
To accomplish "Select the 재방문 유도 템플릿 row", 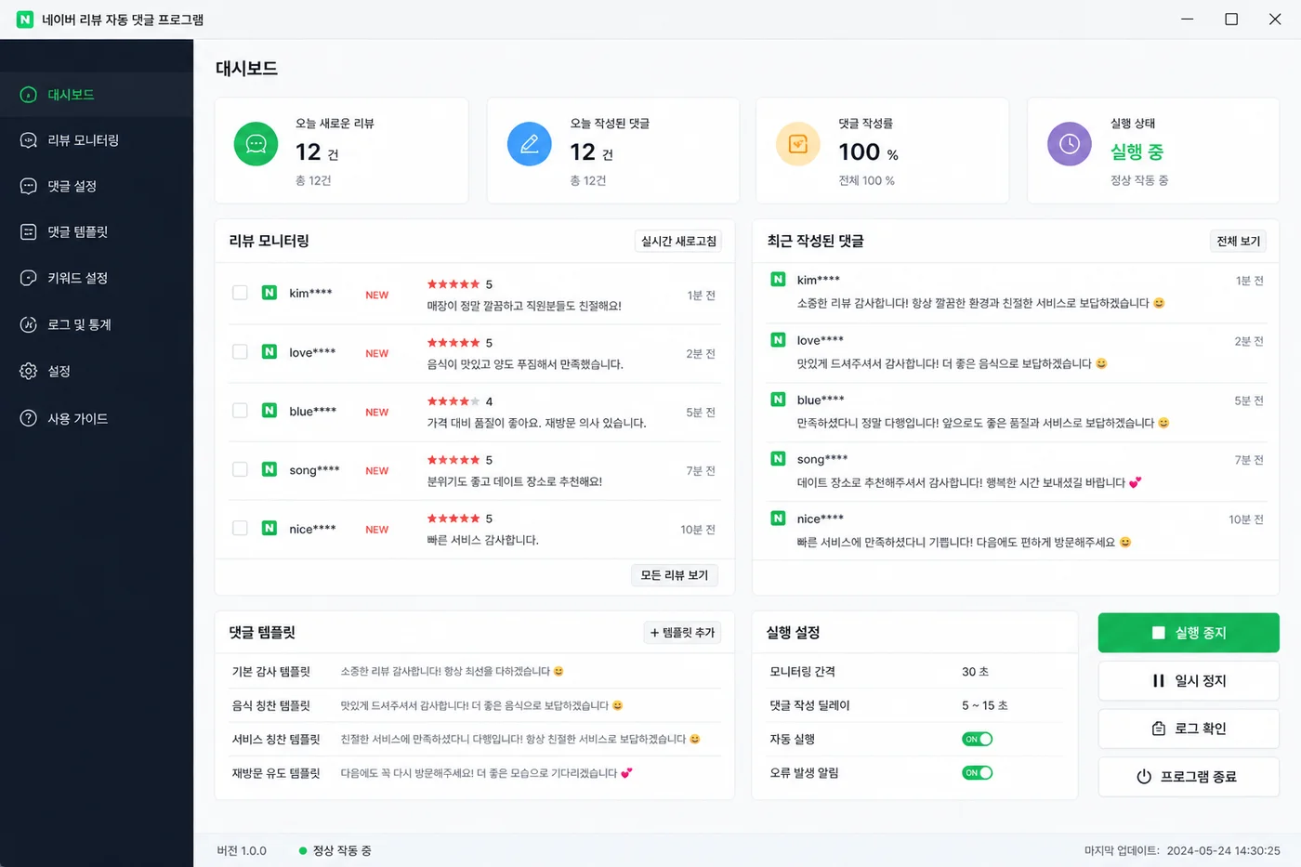I will point(476,773).
